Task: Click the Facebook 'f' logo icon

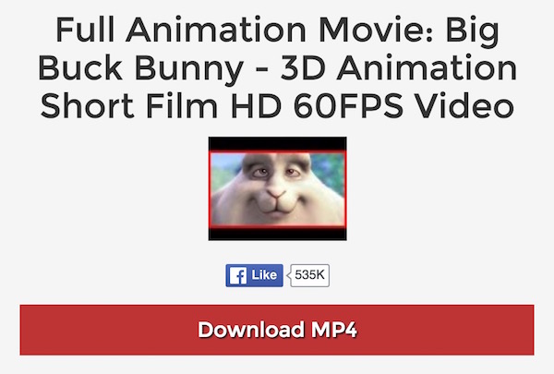Action: [237, 275]
